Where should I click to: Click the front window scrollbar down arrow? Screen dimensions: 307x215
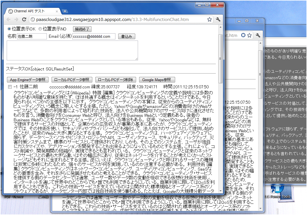(x=221, y=191)
